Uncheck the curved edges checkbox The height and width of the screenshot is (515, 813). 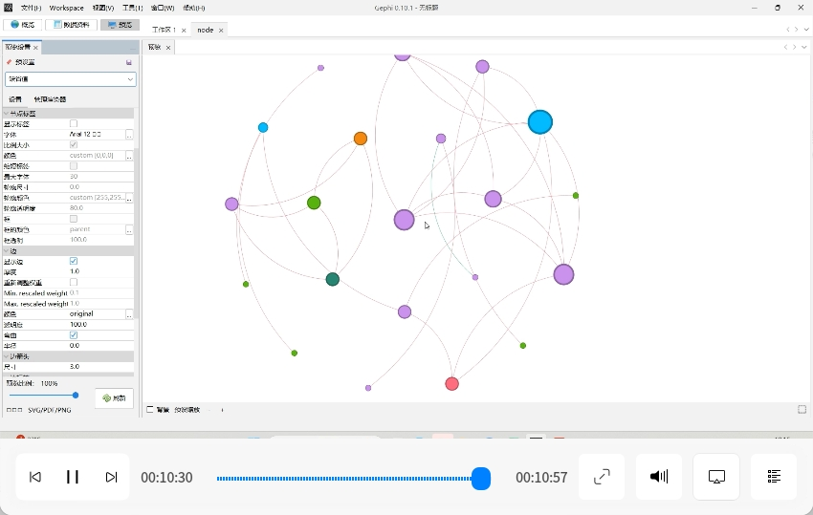click(74, 335)
